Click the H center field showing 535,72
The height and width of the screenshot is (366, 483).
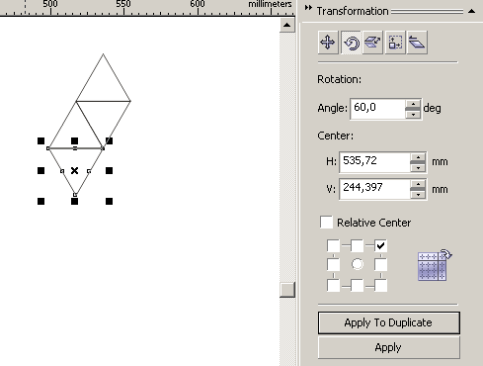pos(375,162)
